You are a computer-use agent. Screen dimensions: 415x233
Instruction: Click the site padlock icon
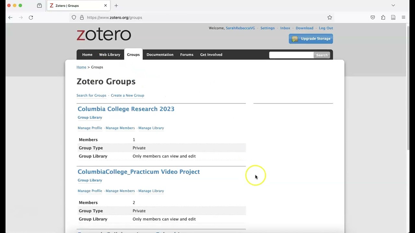click(82, 17)
